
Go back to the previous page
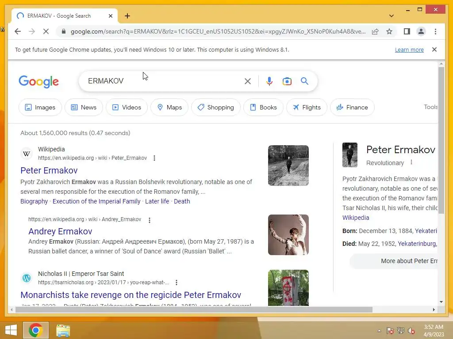tap(18, 31)
